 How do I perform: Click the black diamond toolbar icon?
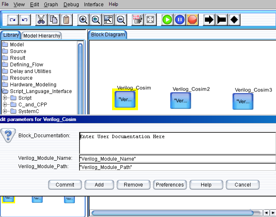click(x=234, y=20)
